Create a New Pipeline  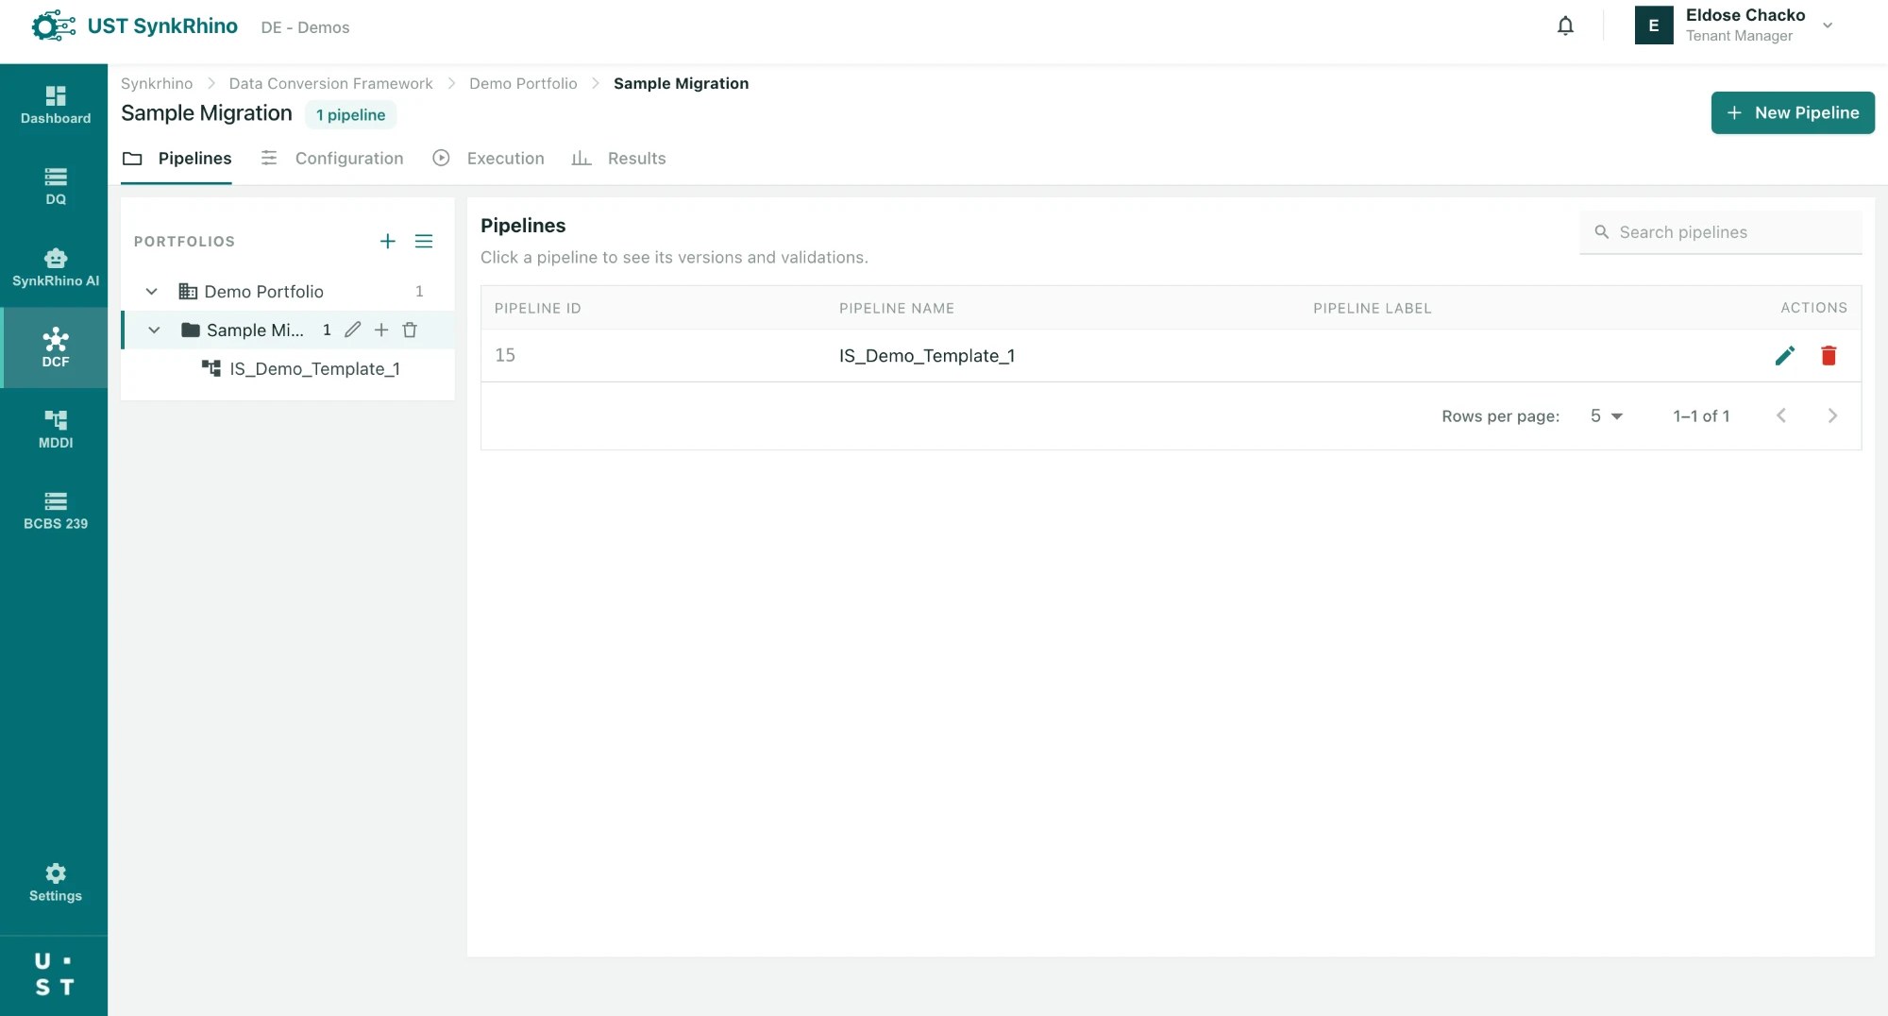1792,112
